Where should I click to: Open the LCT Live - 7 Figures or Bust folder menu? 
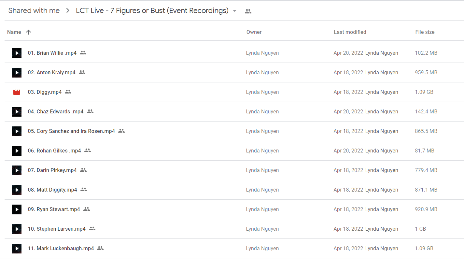[x=152, y=11]
